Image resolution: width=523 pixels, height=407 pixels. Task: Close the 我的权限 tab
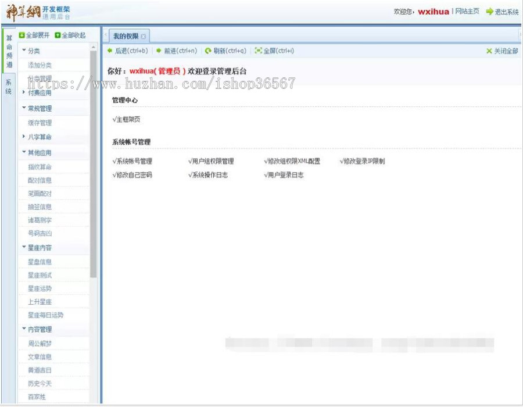(x=144, y=37)
